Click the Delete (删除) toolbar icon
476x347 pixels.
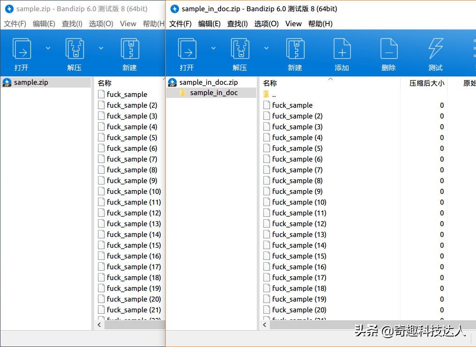click(x=389, y=49)
